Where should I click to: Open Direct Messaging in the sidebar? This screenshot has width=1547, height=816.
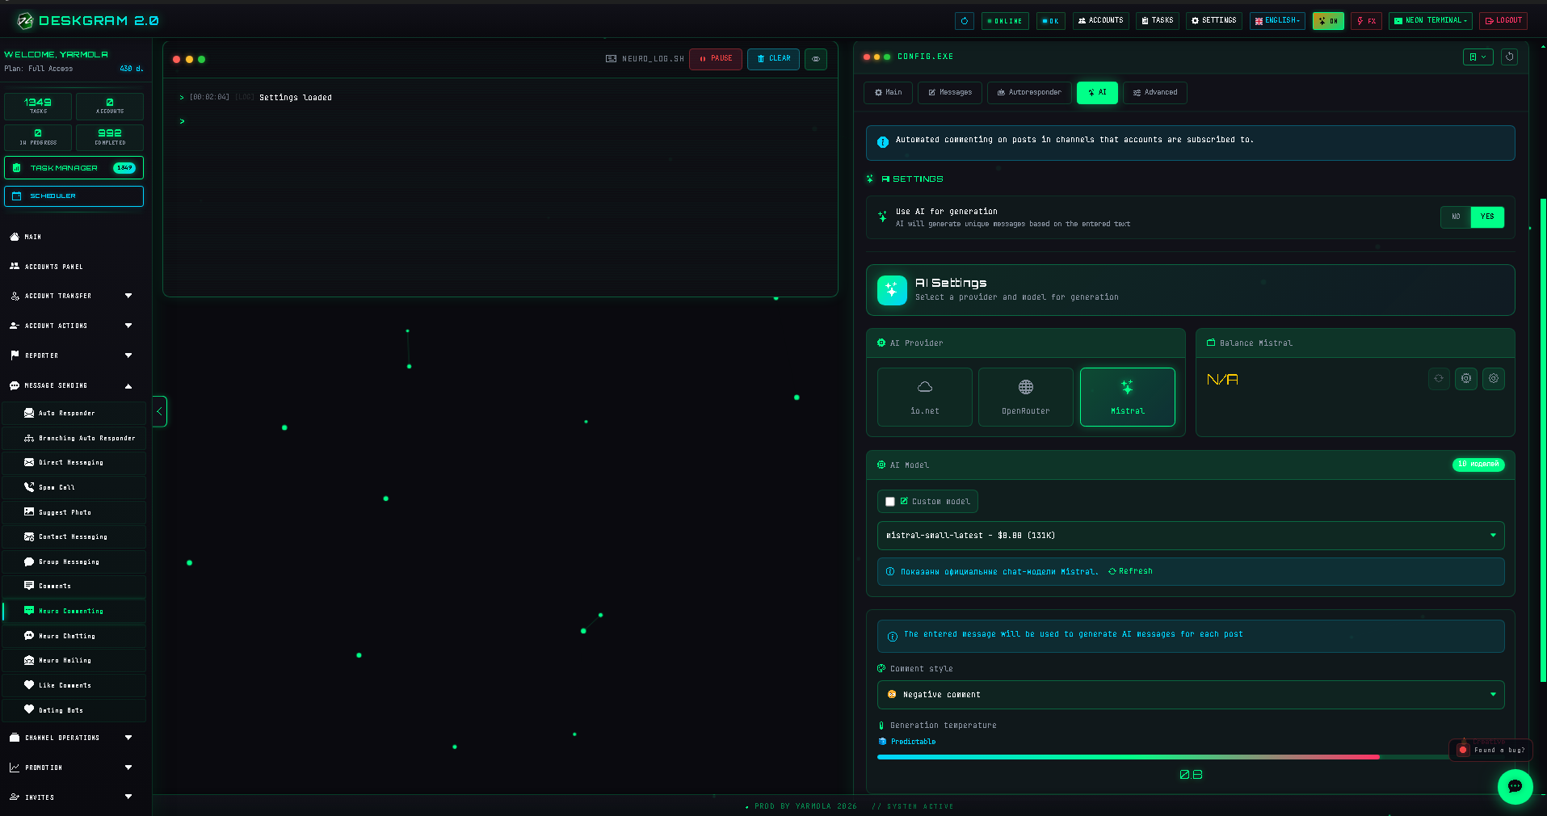coord(74,463)
